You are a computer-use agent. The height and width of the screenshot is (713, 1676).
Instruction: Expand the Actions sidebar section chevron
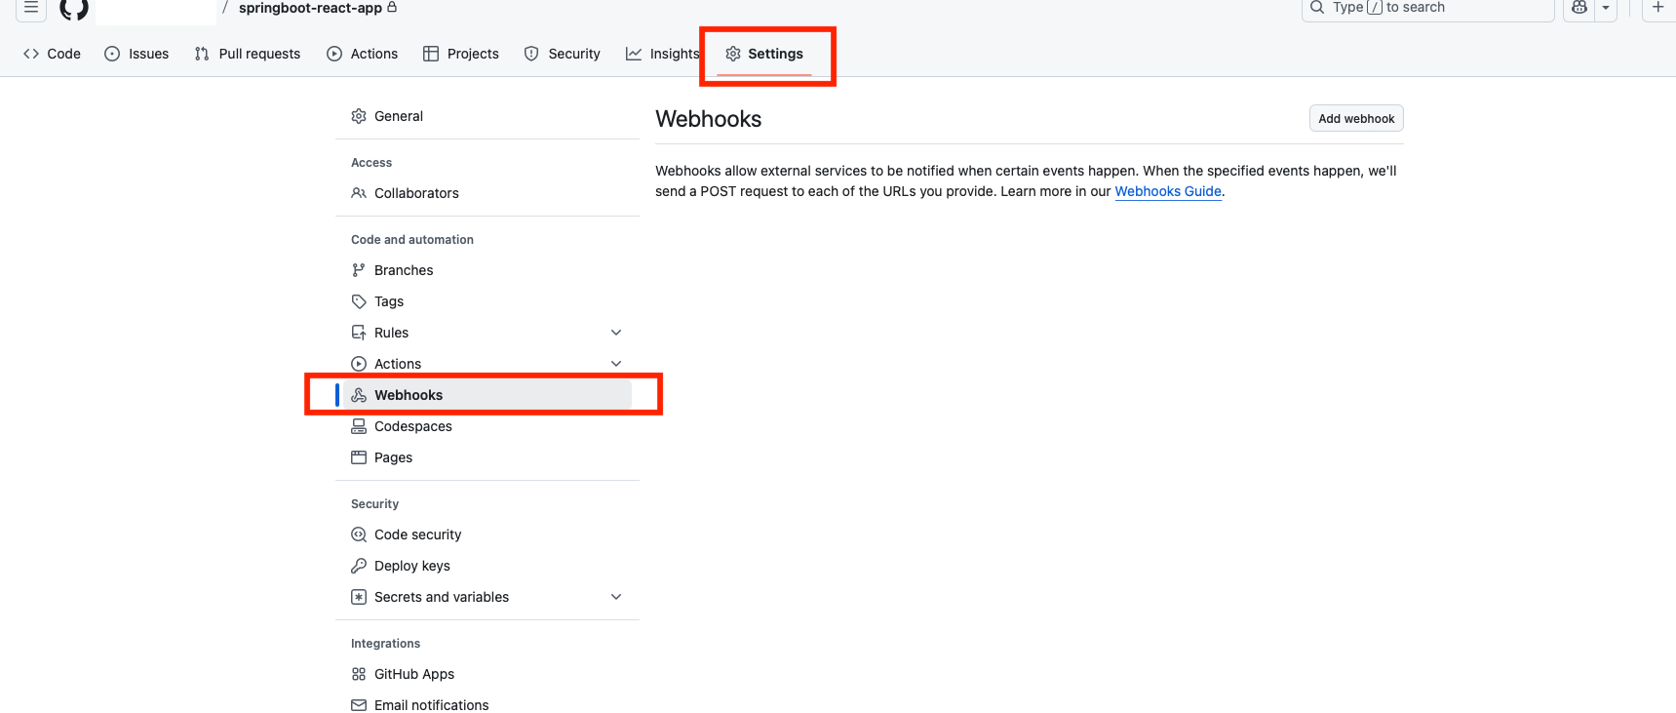pos(616,364)
